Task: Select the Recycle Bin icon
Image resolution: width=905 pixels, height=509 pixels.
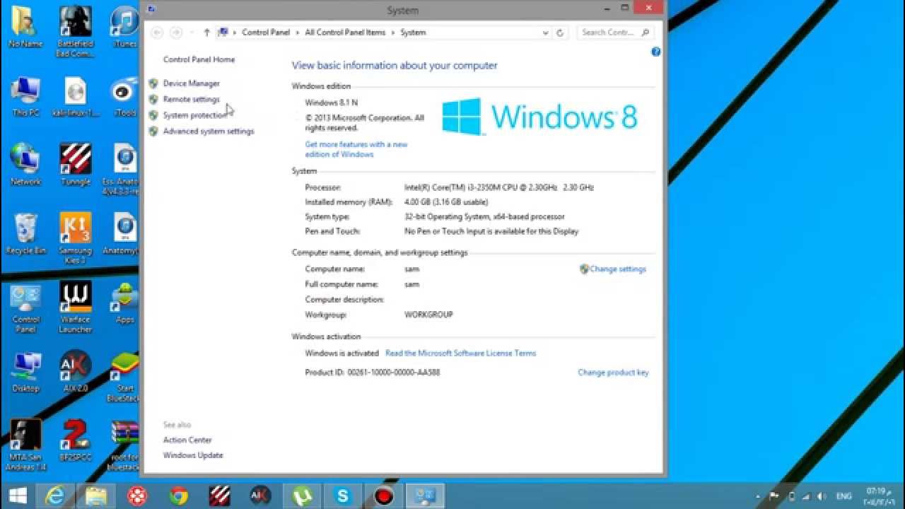Action: point(25,234)
